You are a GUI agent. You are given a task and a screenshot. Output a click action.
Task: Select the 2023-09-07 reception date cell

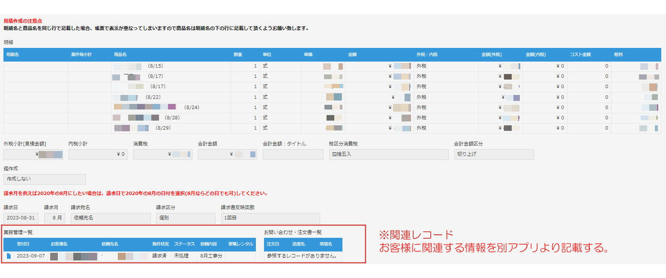click(x=31, y=256)
